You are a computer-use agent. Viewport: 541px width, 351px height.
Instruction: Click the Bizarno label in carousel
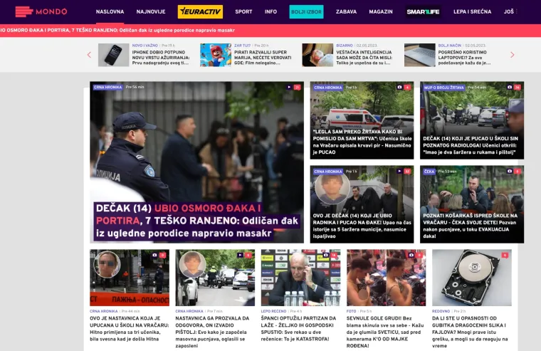[x=345, y=46]
